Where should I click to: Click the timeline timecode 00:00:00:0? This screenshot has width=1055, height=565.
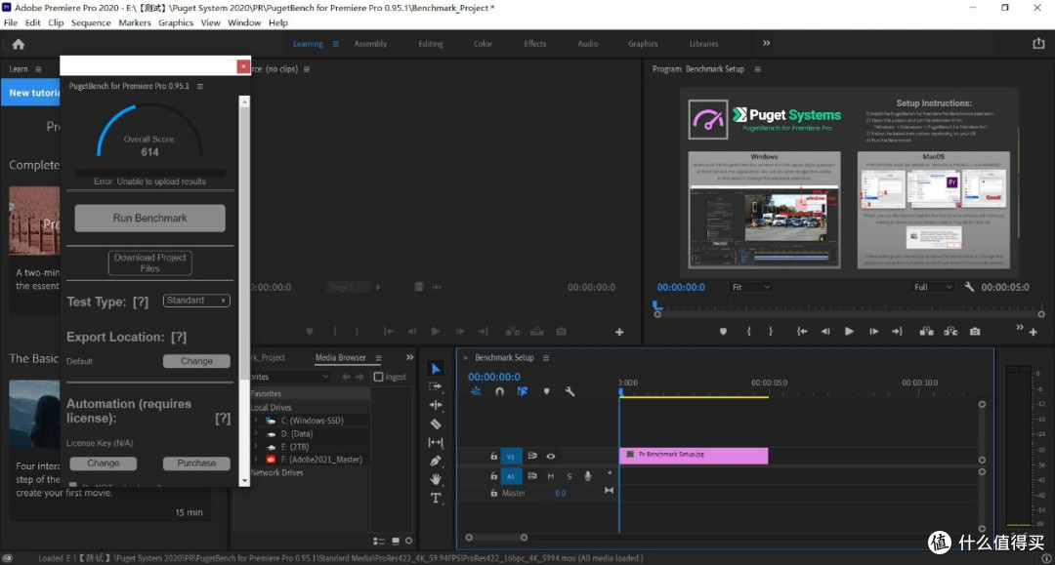click(494, 377)
